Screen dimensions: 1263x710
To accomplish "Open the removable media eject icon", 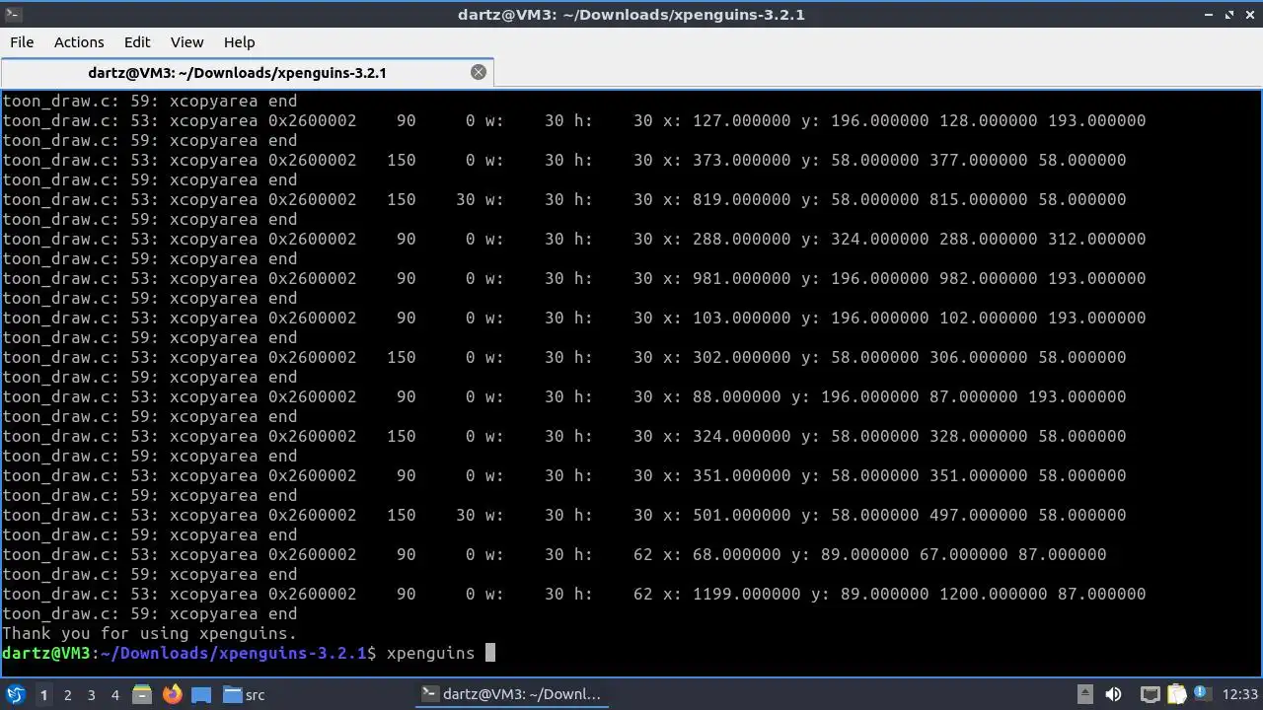I will [x=1084, y=694].
